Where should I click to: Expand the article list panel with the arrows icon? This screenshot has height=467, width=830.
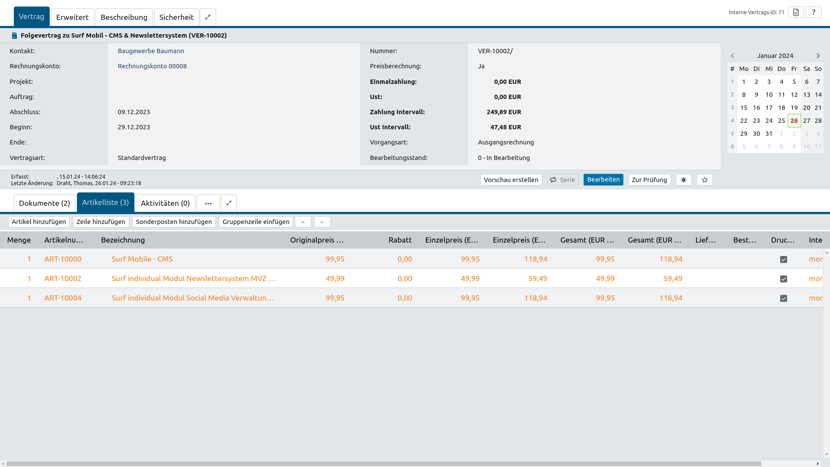(x=229, y=203)
